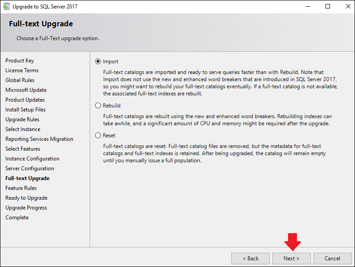This screenshot has width=355, height=267.
Task: Choose the Rebuild full-text option
Action: pyautogui.click(x=98, y=106)
